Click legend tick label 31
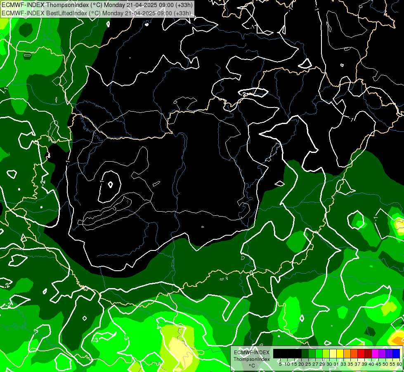The height and width of the screenshot is (372, 404). point(336,364)
